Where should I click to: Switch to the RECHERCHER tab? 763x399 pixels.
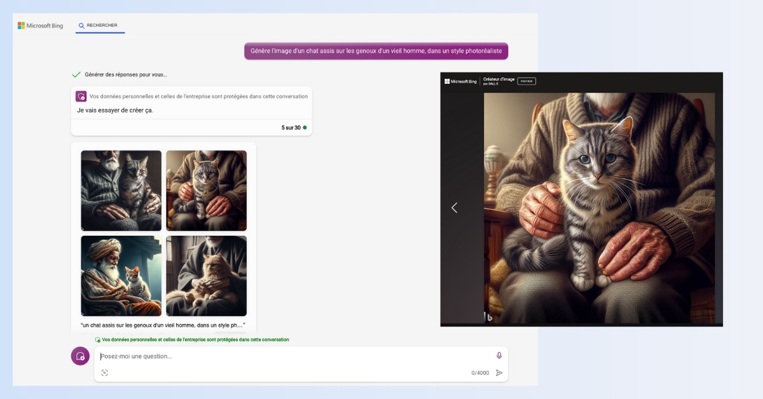pyautogui.click(x=100, y=26)
